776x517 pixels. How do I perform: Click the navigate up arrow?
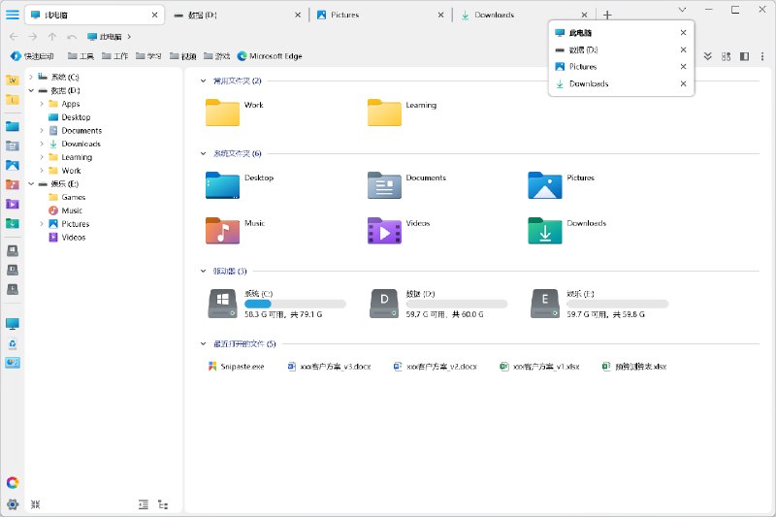click(52, 37)
